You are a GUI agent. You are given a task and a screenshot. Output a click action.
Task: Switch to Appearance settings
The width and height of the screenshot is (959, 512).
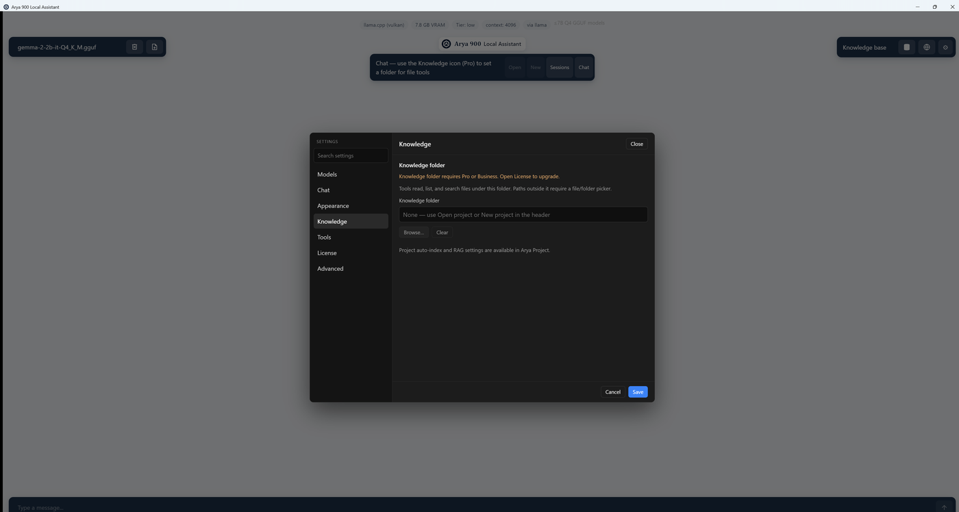[351, 206]
